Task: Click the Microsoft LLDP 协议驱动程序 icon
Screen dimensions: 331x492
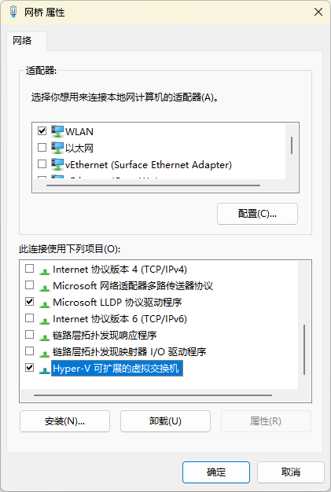Action: point(45,303)
